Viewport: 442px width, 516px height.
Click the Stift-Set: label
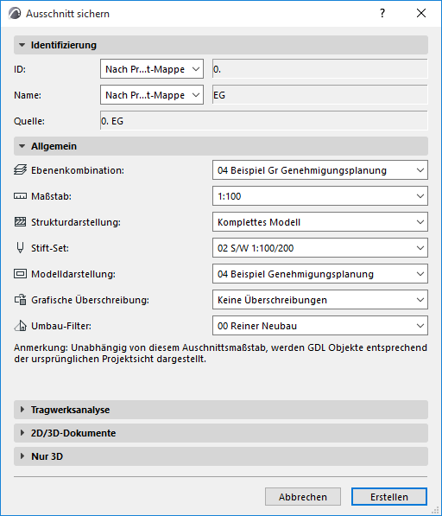point(50,248)
